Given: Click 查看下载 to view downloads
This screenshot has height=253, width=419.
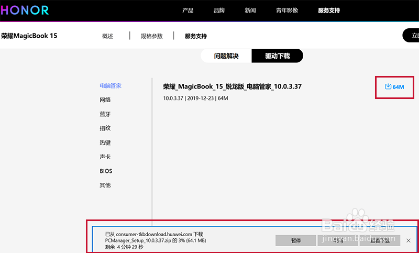Looking at the screenshot, I should click(x=380, y=240).
